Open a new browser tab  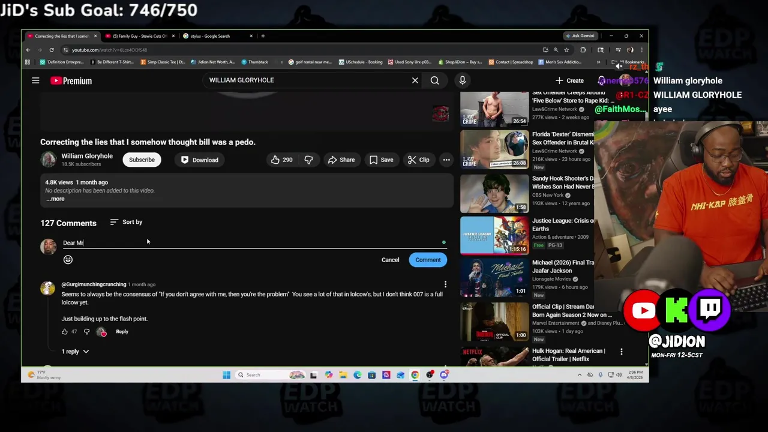pos(263,36)
